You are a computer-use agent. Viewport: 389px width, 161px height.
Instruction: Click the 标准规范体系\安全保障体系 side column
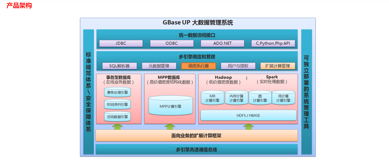[x=89, y=92]
